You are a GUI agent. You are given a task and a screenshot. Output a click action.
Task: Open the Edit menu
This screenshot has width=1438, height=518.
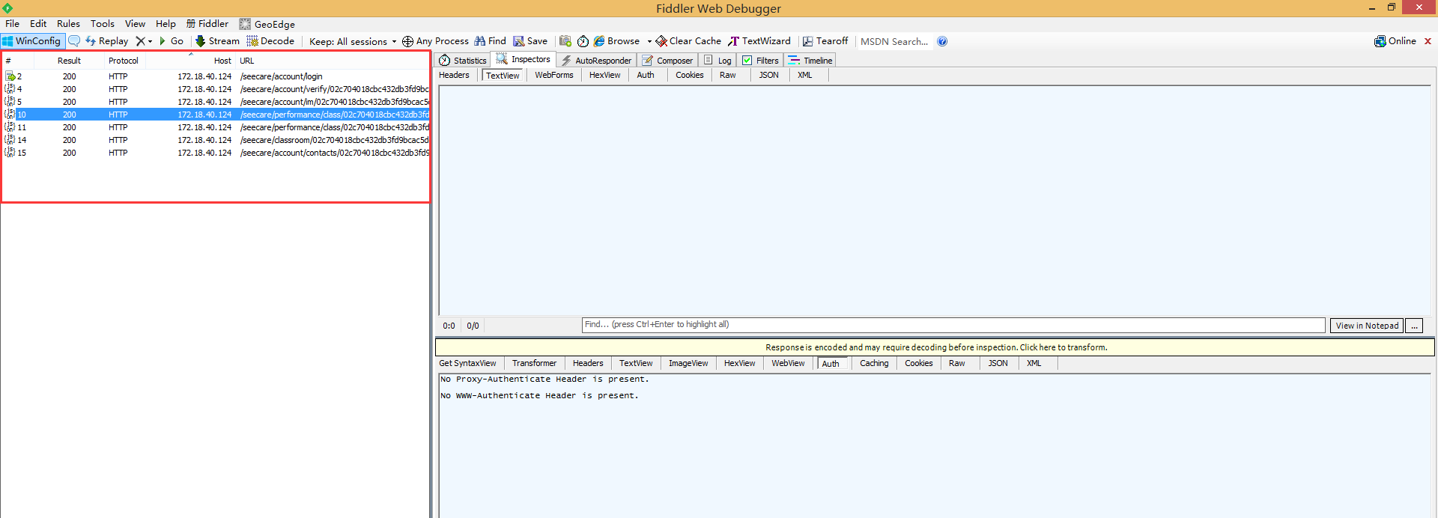pos(38,24)
